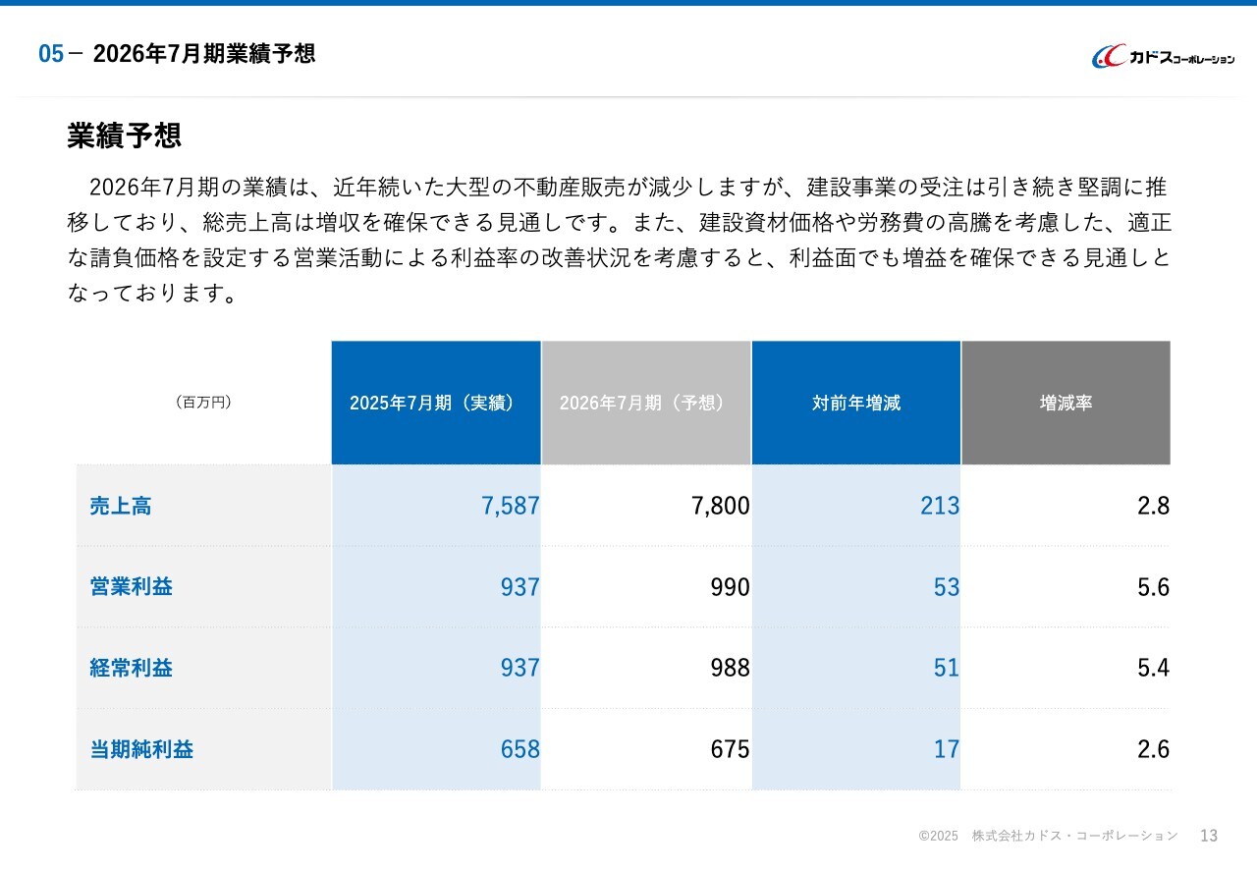Viewport: 1257px width, 870px height.
Task: Click the 増減率 column header
Action: [1066, 403]
